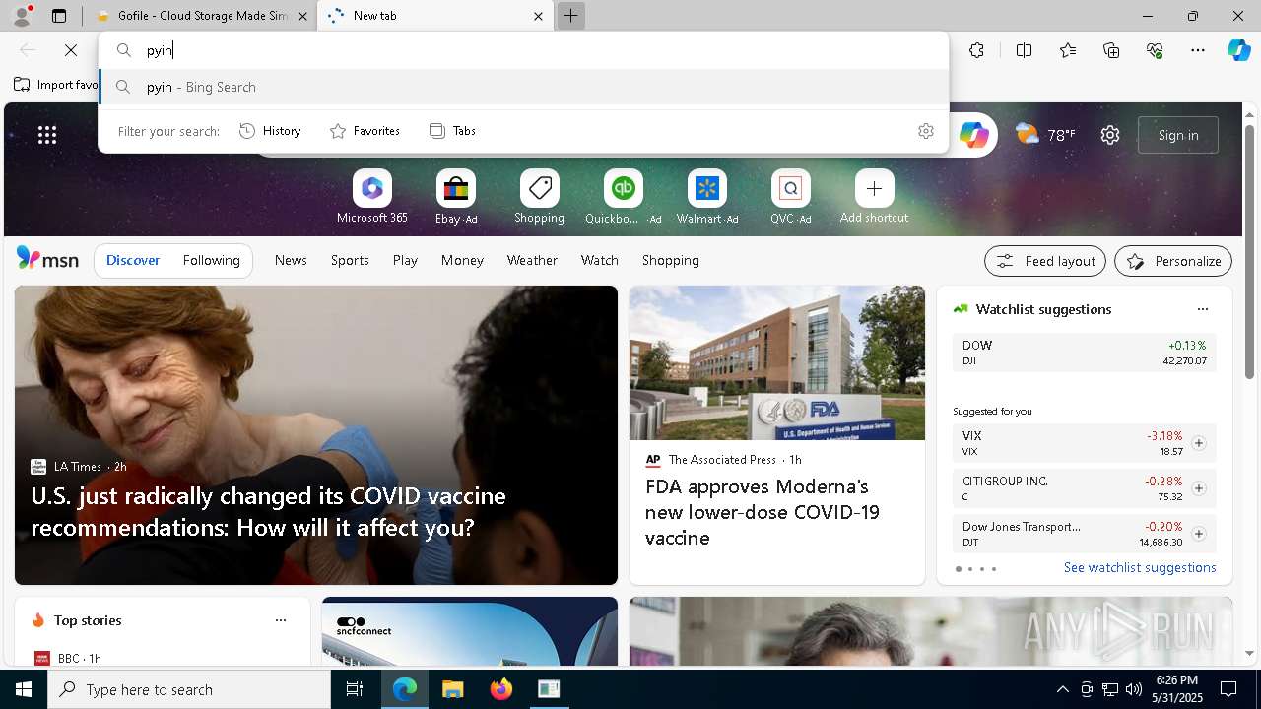
Task: Open the apps grid launcher
Action: click(47, 135)
